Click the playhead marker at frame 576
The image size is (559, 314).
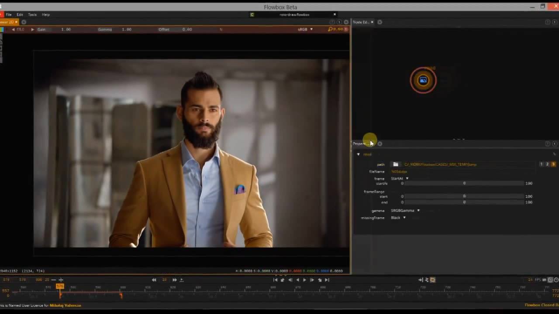coord(60,287)
